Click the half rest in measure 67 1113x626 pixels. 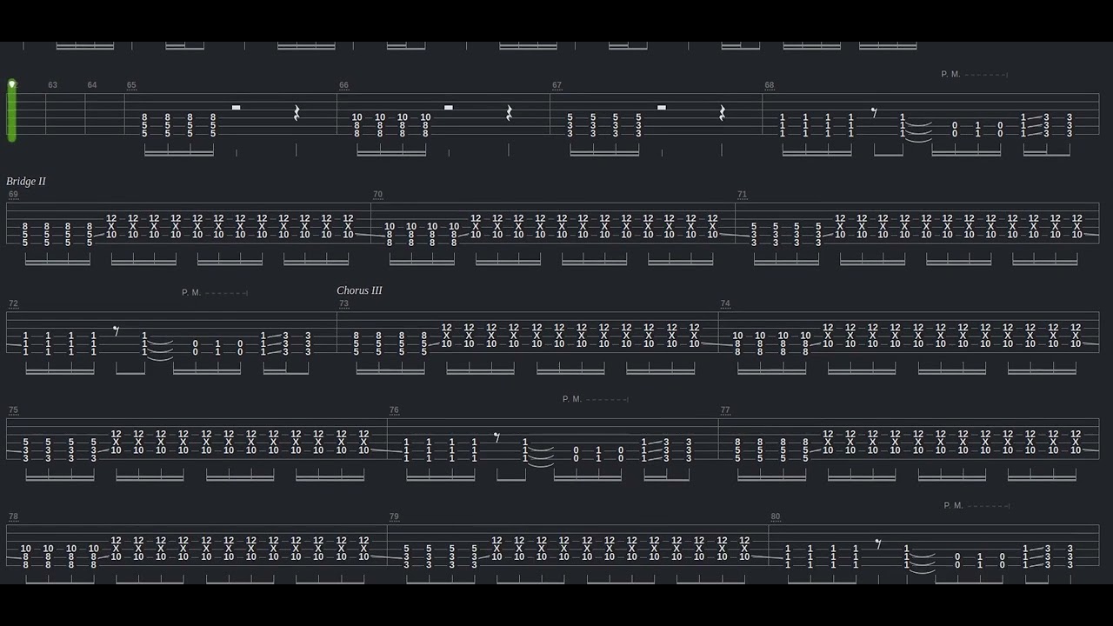click(662, 108)
